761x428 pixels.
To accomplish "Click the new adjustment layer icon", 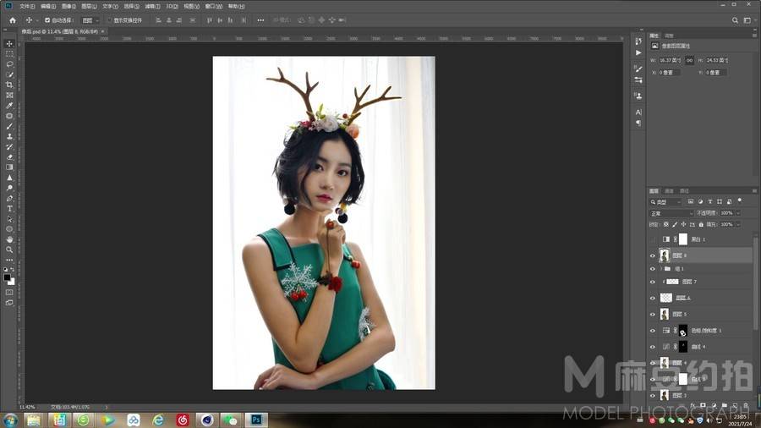I will (x=714, y=405).
